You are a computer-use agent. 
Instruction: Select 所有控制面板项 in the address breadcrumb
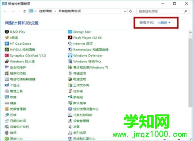pos(69,11)
